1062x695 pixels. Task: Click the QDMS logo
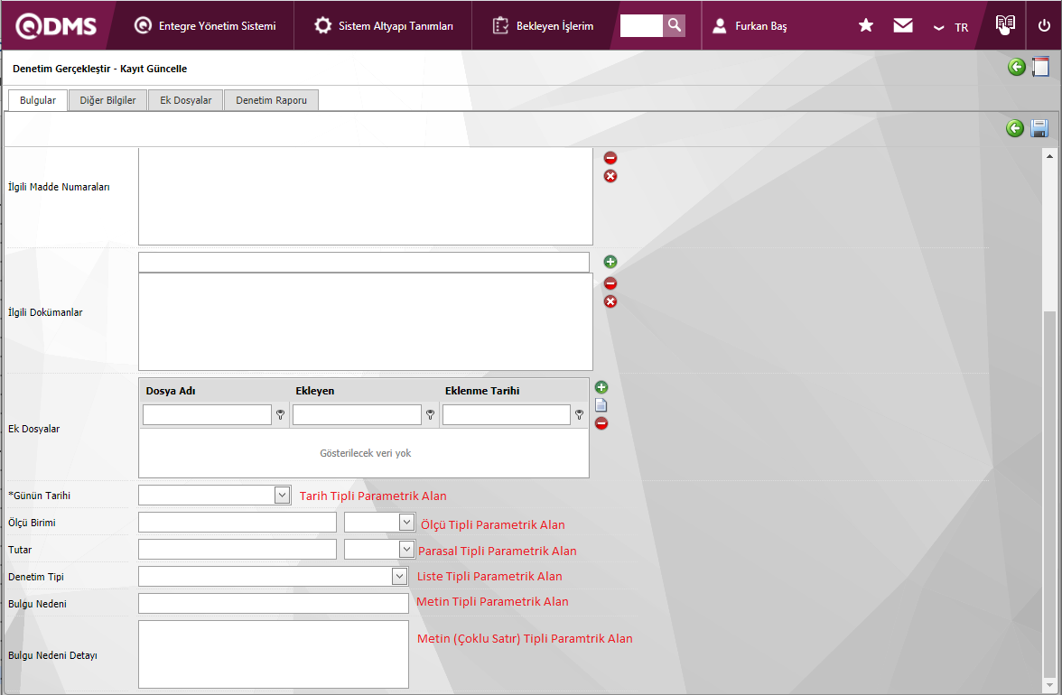click(56, 25)
